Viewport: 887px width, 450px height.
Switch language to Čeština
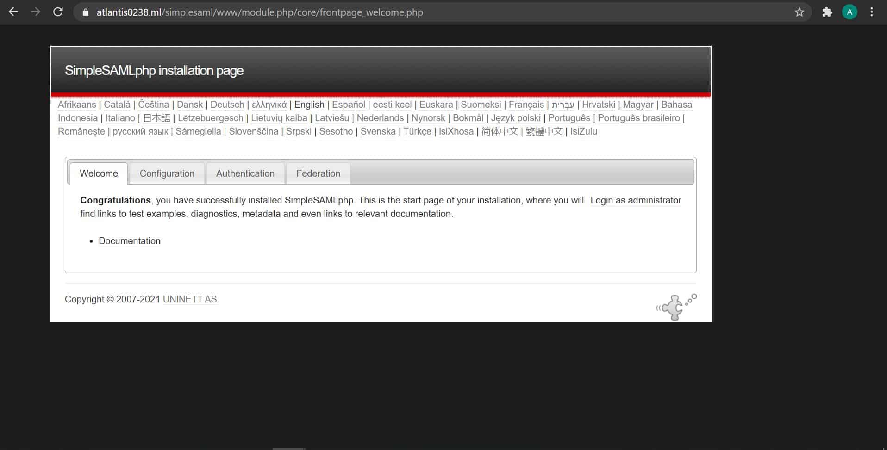(154, 105)
